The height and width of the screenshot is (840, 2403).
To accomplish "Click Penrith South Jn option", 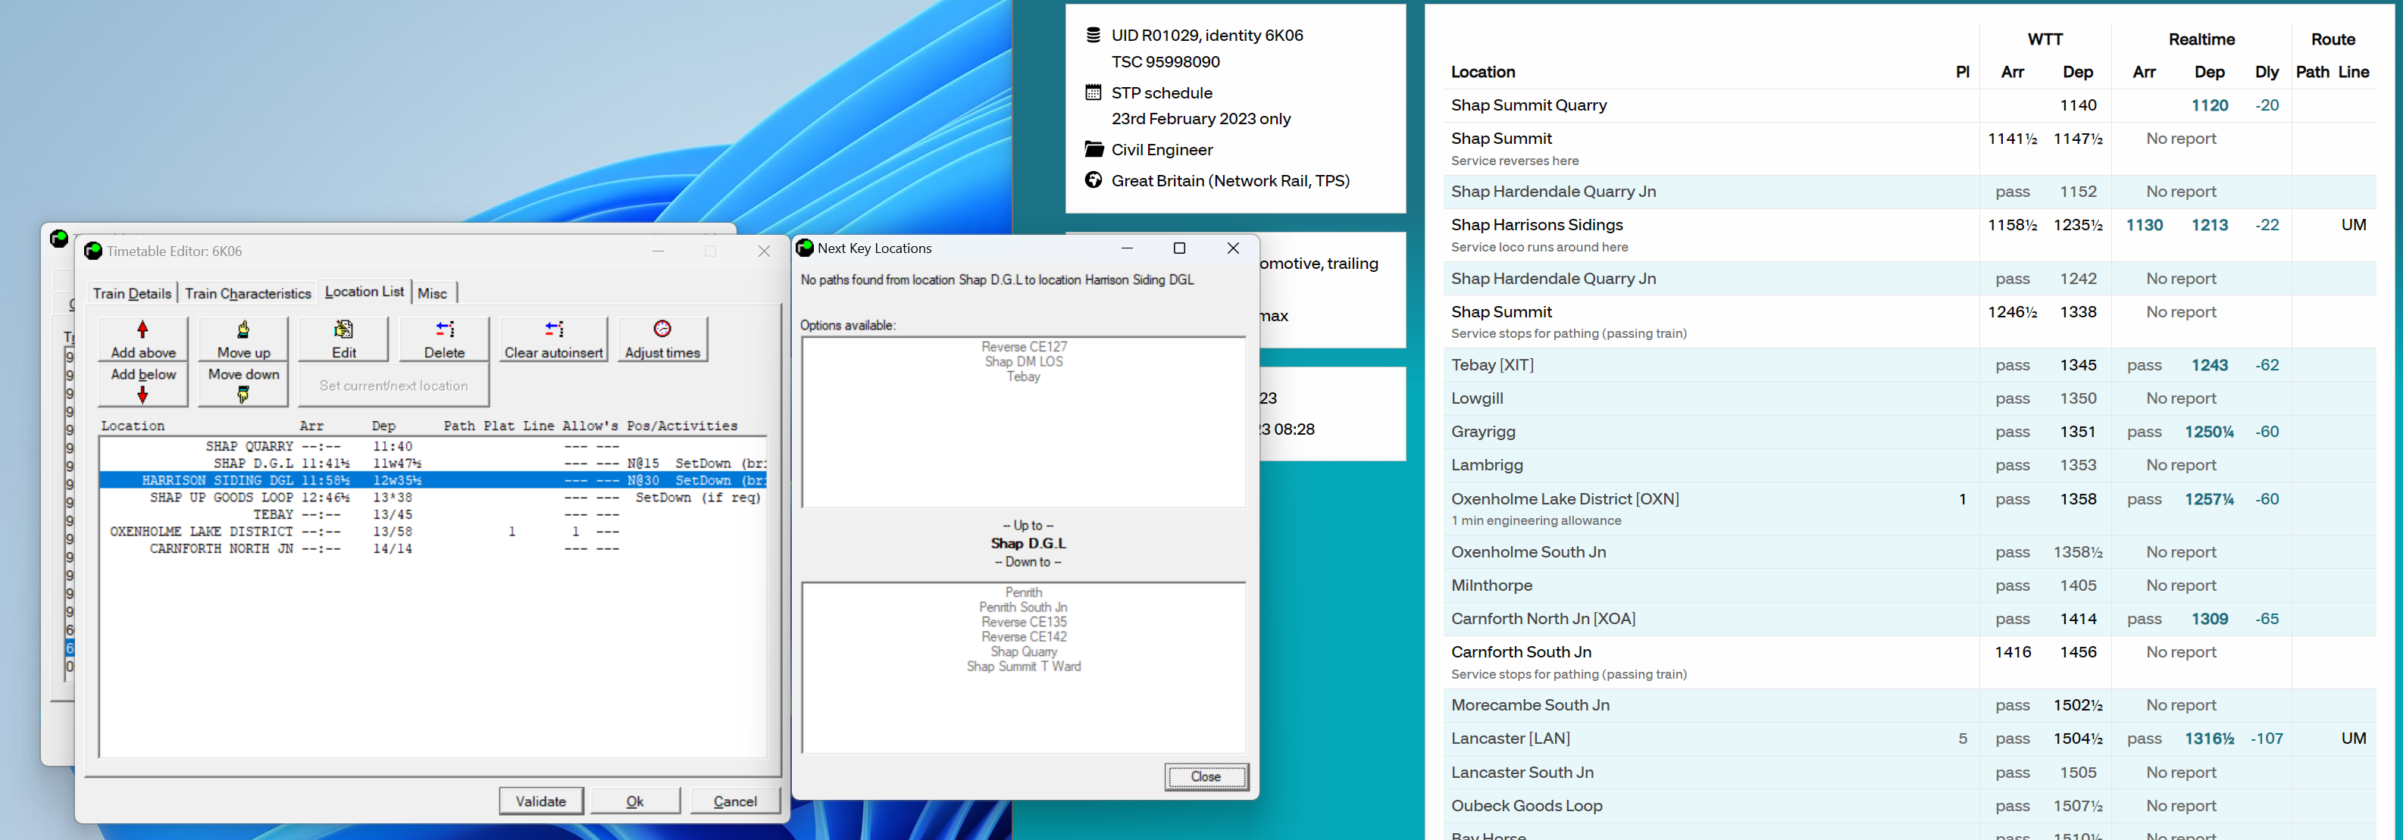I will (1023, 607).
